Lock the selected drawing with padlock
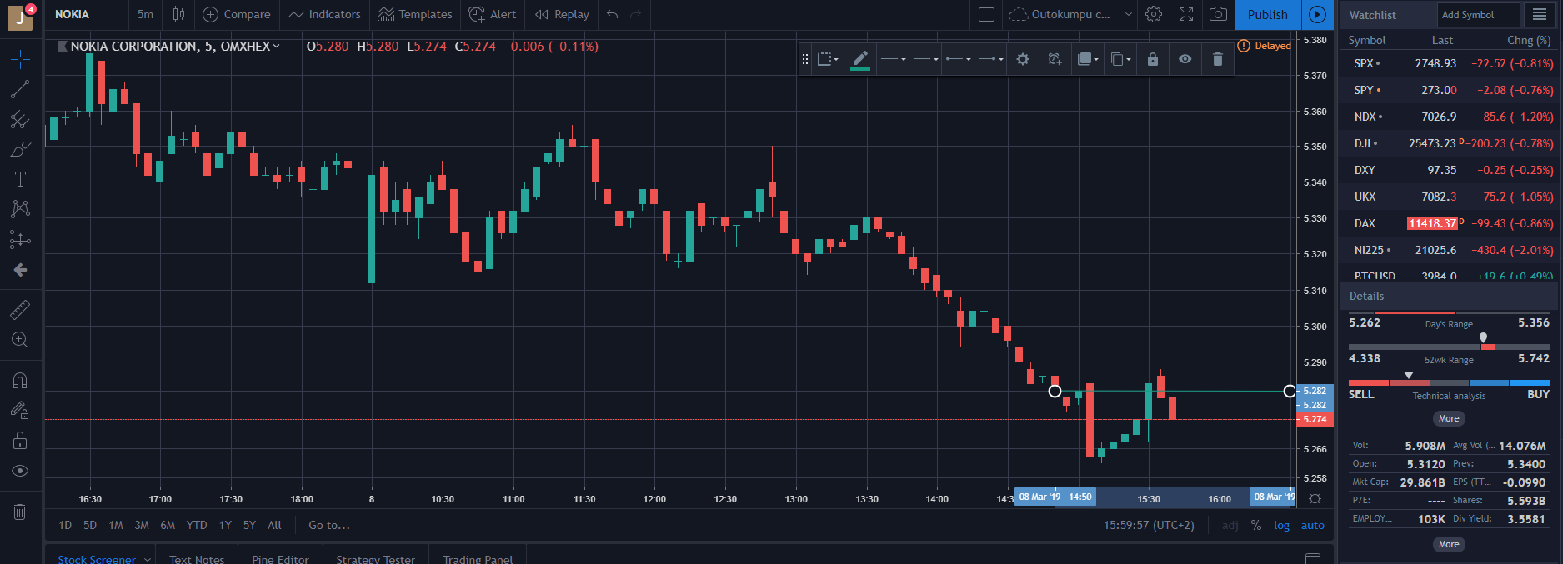The image size is (1563, 564). pyautogui.click(x=1153, y=59)
